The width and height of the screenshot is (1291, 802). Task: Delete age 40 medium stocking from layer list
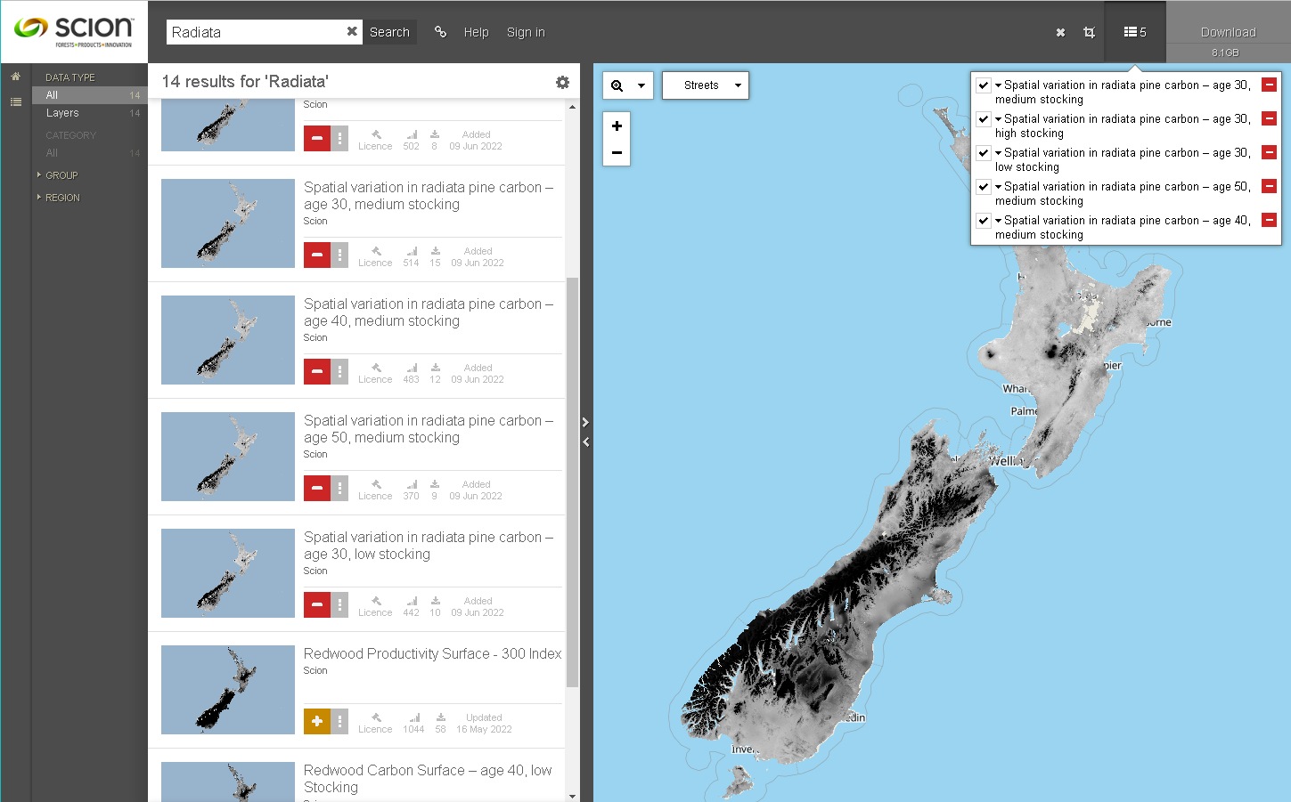pos(1270,220)
